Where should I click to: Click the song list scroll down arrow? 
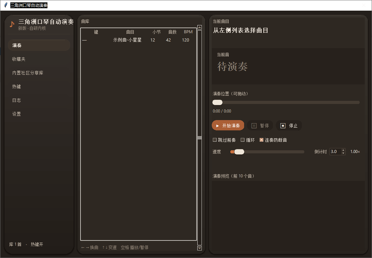pyautogui.click(x=199, y=248)
